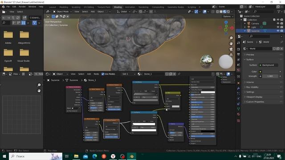
Task: Open the Slot 1 material slot dropdown
Action: pos(129,74)
